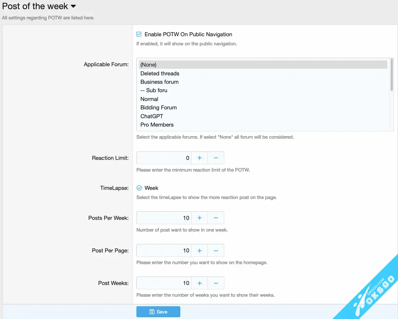This screenshot has height=319, width=398.
Task: Decrement the Post Per Page value
Action: (216, 251)
